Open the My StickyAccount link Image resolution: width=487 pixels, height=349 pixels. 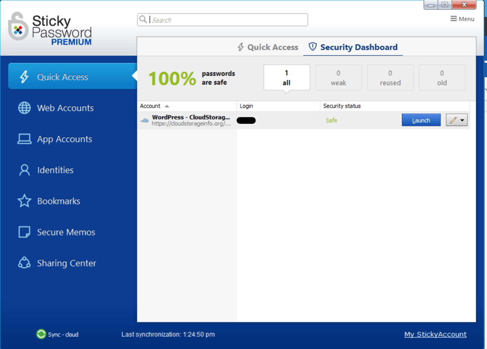[435, 334]
